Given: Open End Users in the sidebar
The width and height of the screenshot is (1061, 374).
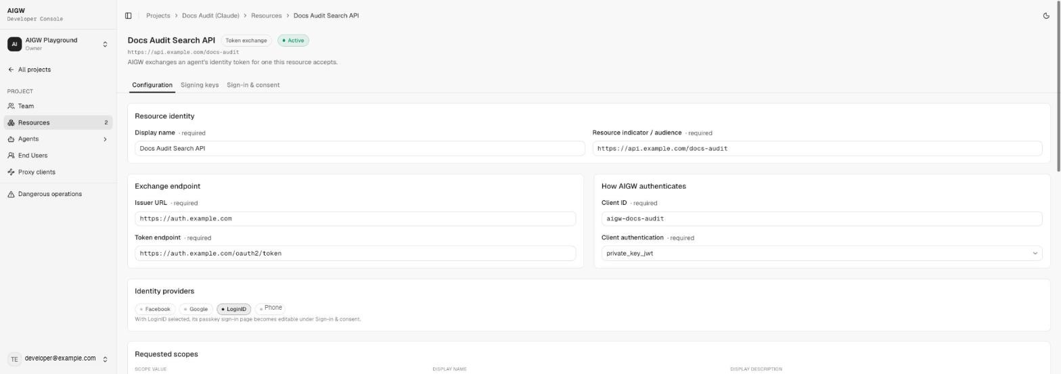Looking at the screenshot, I should tap(32, 156).
